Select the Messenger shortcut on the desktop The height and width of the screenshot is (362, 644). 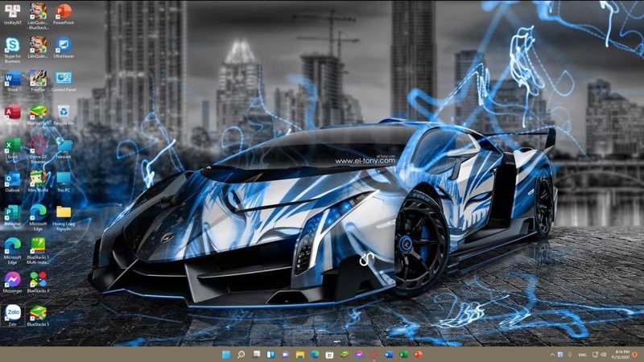tap(12, 283)
